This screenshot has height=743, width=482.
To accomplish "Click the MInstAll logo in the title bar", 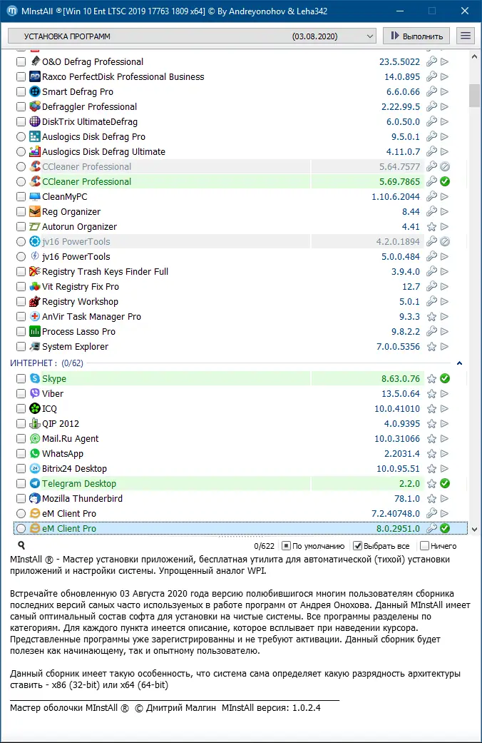I will click(12, 11).
